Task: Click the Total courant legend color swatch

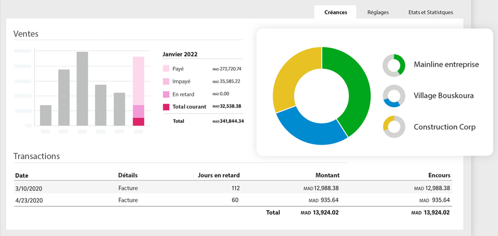Action: pos(166,107)
